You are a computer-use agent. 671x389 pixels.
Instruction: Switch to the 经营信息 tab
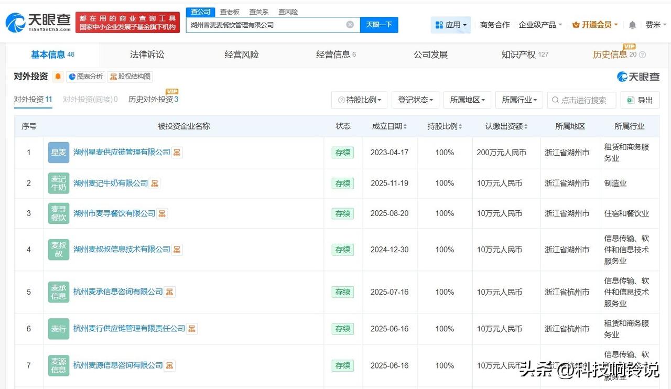click(x=336, y=55)
